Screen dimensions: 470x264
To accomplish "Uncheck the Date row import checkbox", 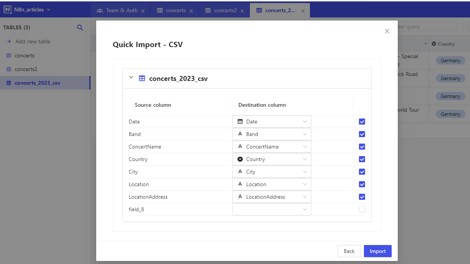I will coord(362,121).
